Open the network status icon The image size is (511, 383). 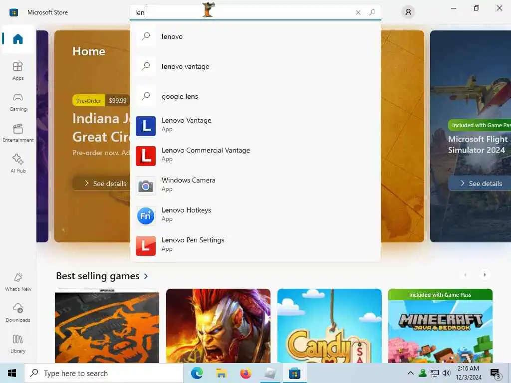point(435,373)
